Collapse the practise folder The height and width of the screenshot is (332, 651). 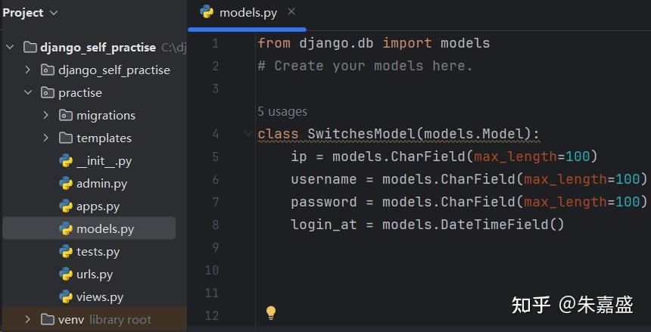click(28, 92)
